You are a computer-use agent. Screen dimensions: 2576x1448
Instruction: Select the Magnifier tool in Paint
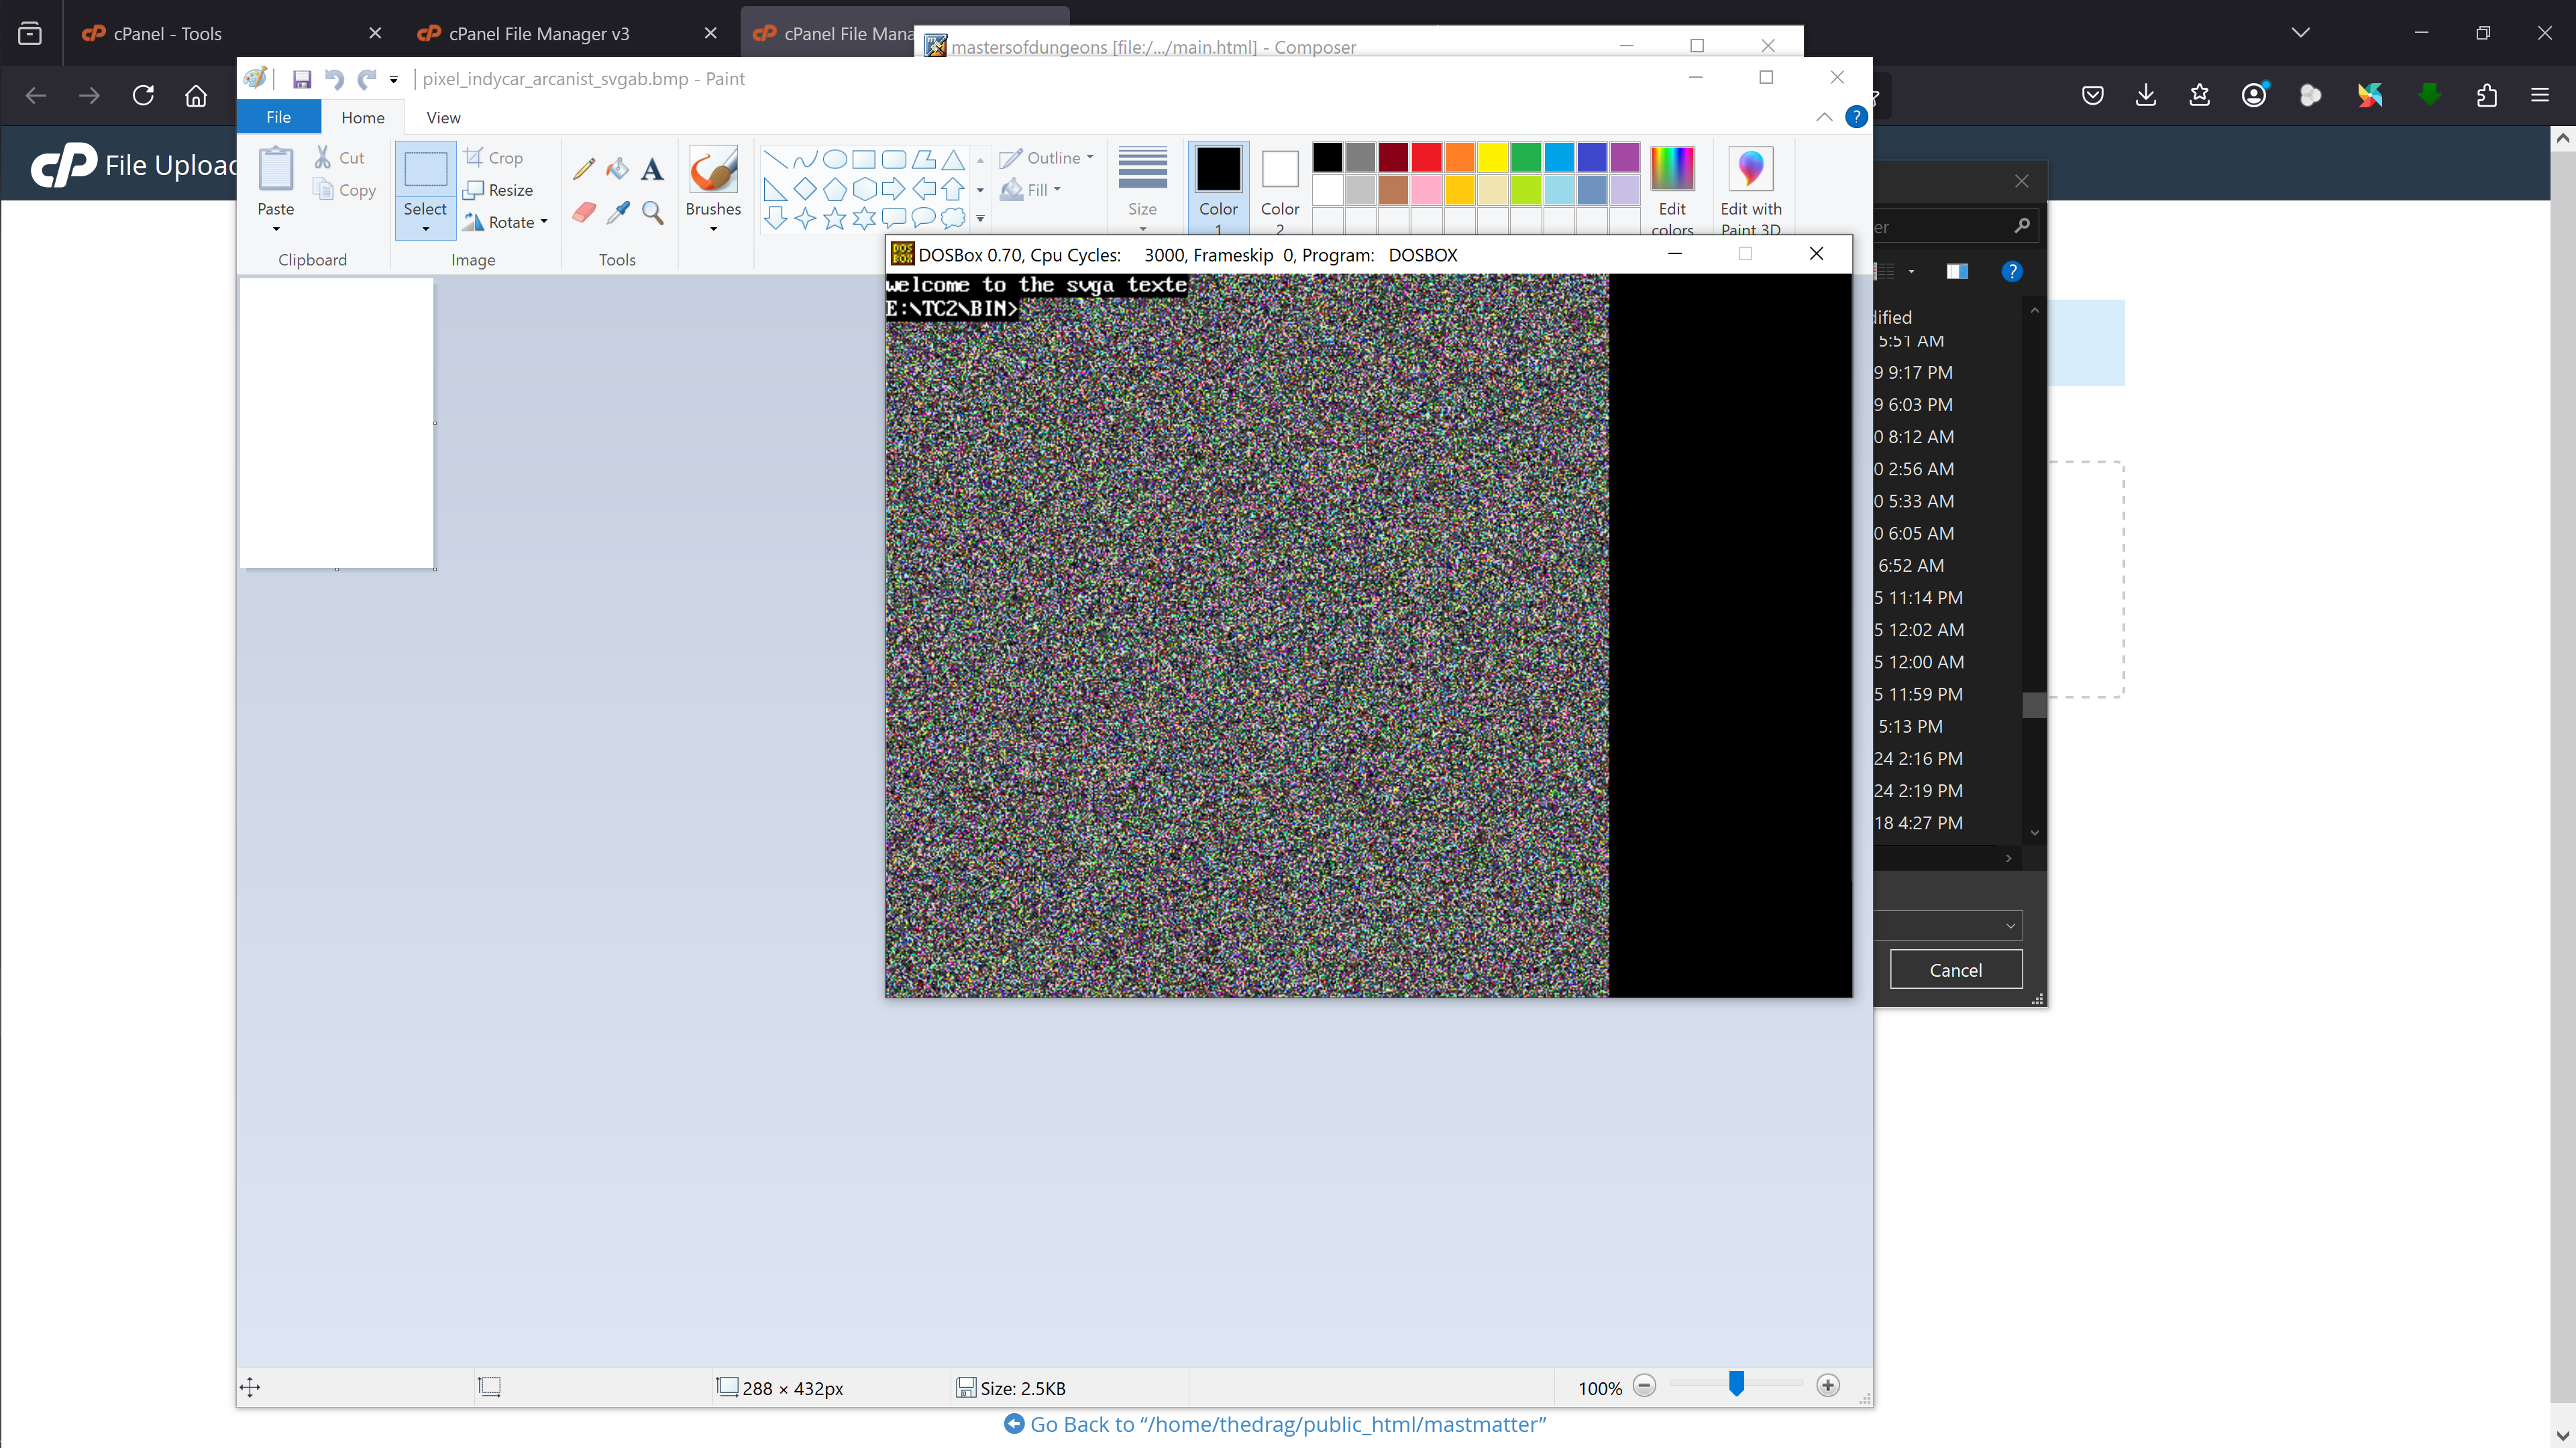(652, 213)
